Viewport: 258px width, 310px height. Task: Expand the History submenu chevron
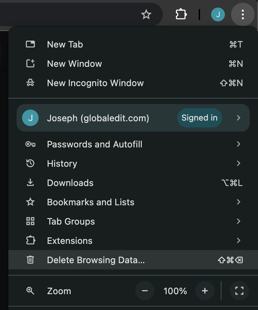(x=238, y=164)
